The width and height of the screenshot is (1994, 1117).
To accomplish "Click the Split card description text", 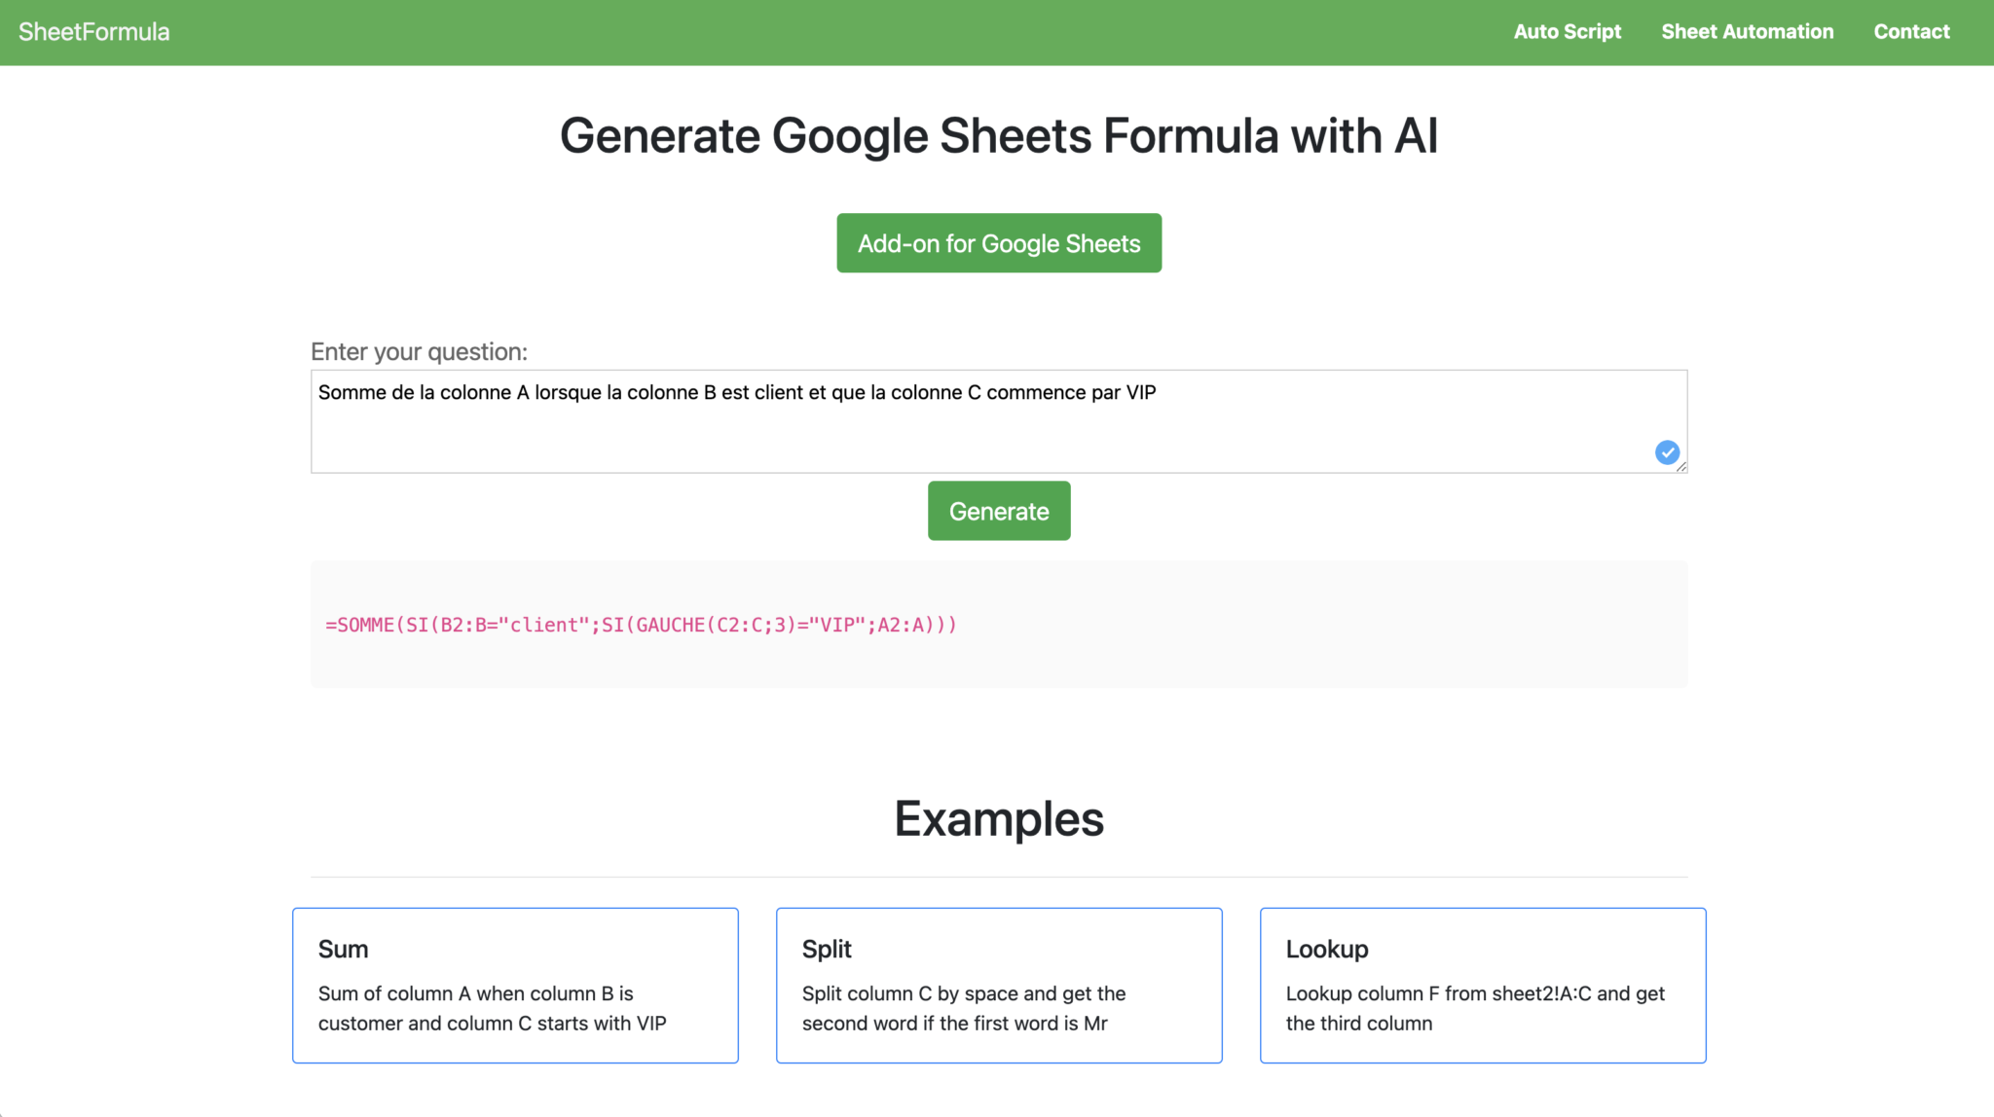I will tap(964, 1008).
